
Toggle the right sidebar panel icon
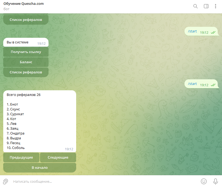206,6
